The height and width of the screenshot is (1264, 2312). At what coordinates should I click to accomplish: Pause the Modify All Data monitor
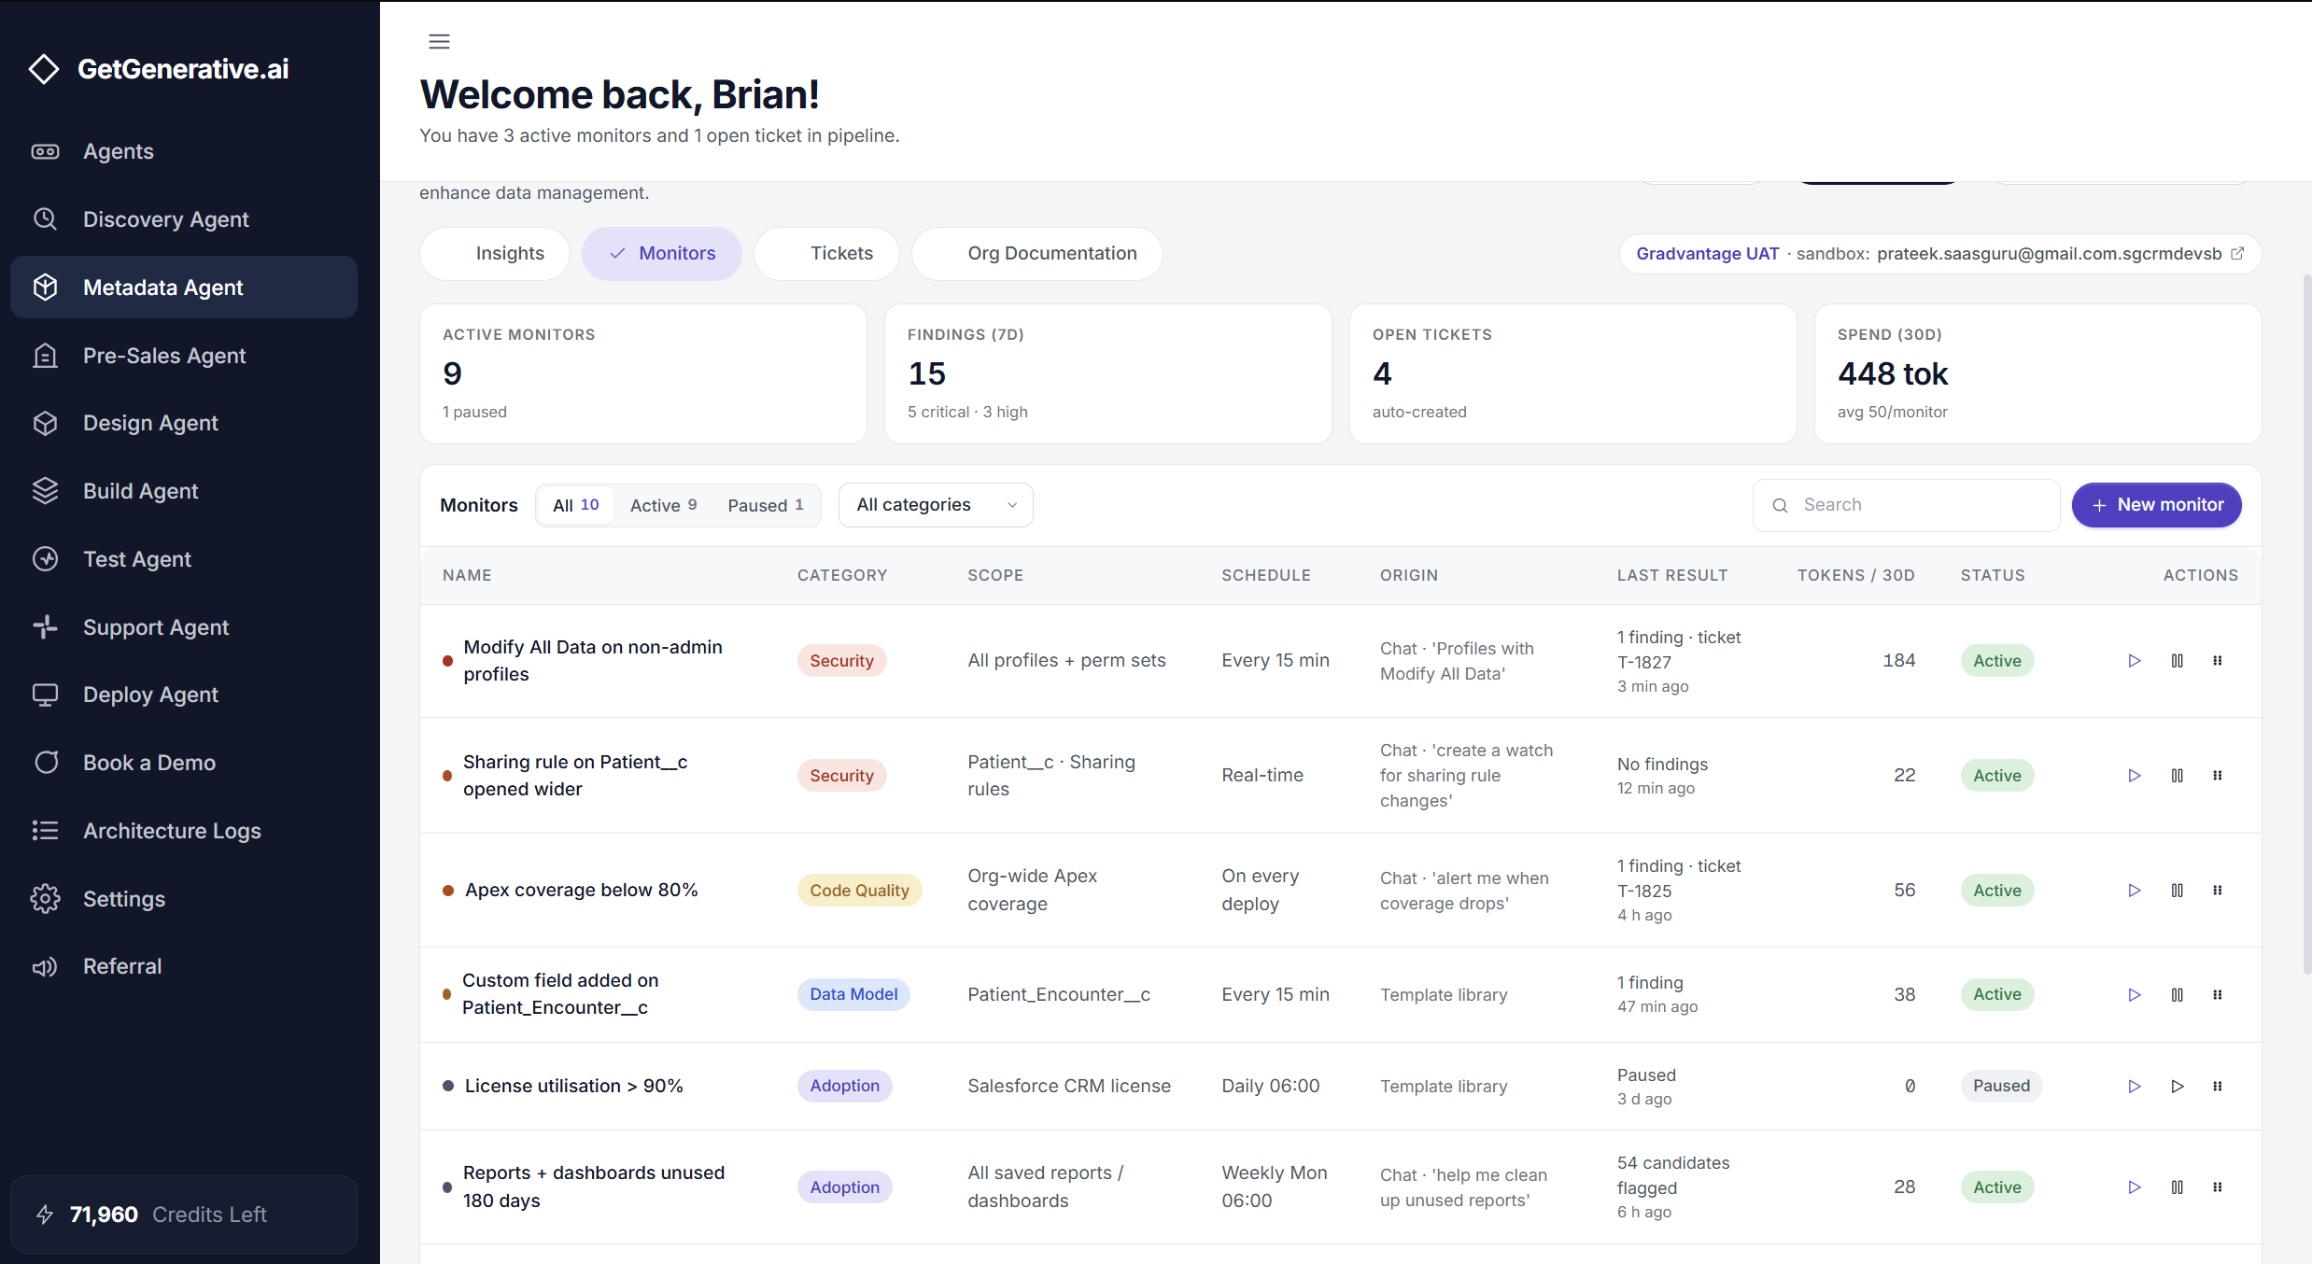pos(2178,661)
